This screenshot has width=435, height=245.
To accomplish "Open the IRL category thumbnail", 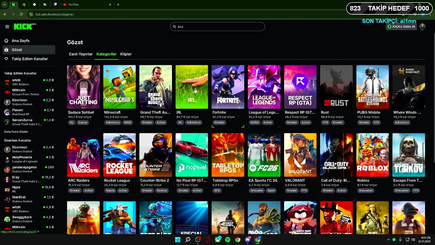I will [192, 87].
